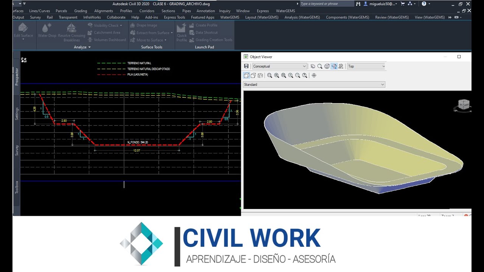
Task: Click the zoom previous magnifier icon
Action: tap(305, 76)
